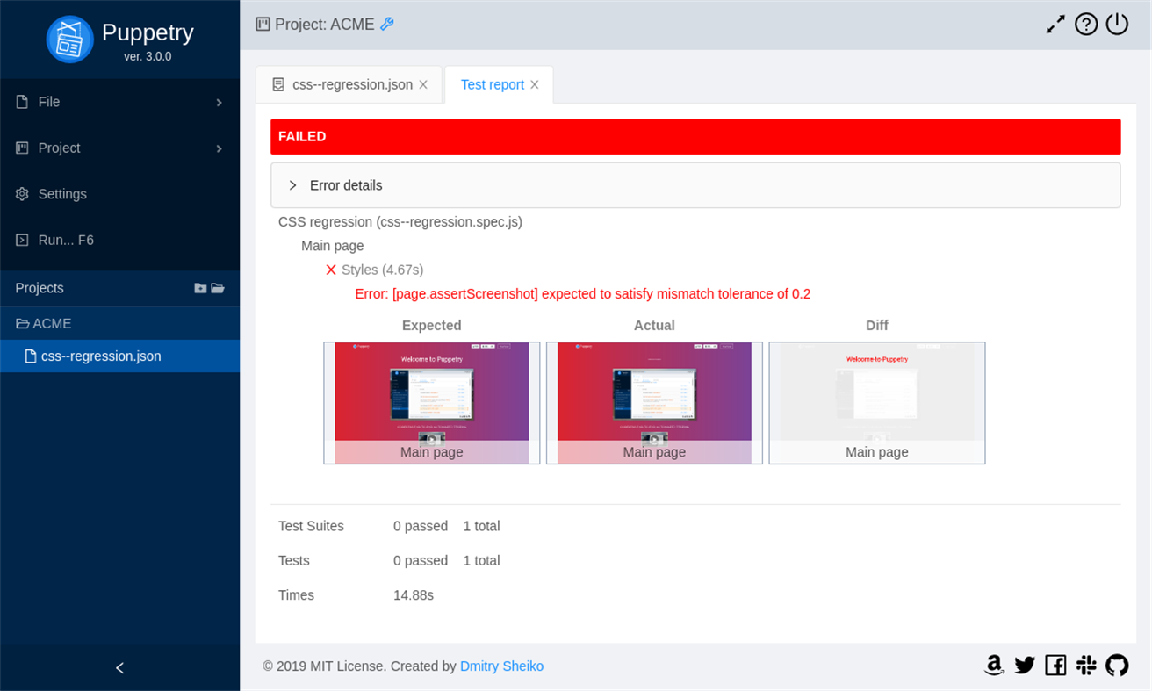Click the power quit icon

[x=1117, y=25]
